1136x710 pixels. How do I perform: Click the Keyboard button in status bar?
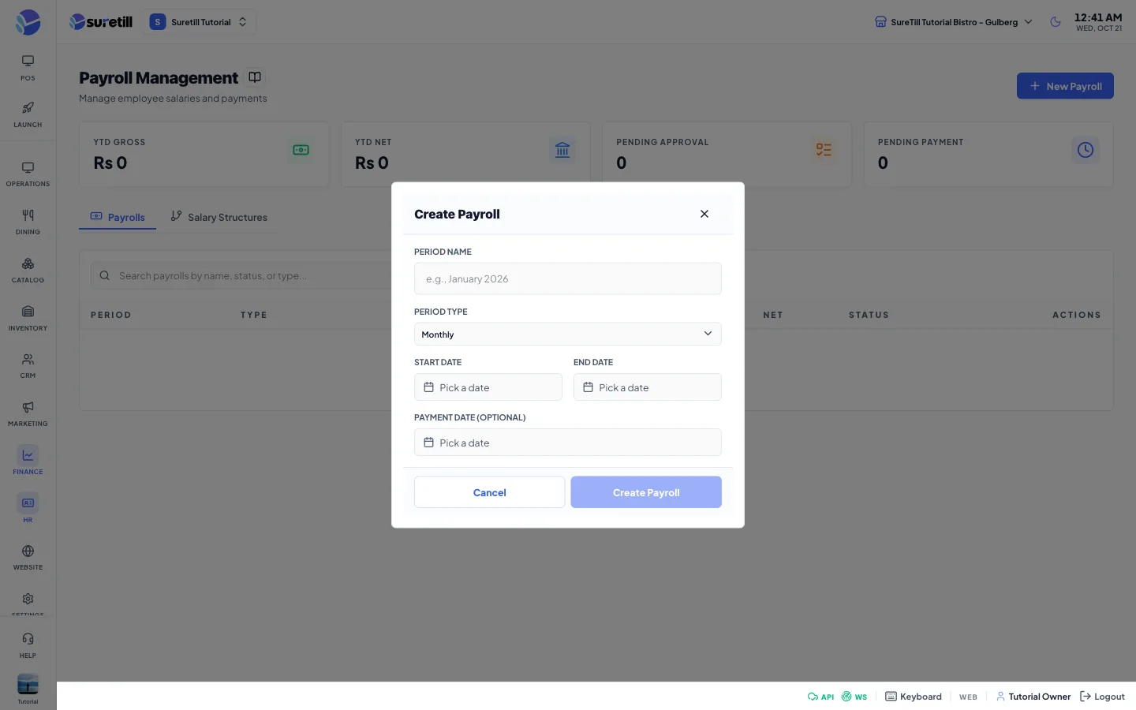[914, 697]
